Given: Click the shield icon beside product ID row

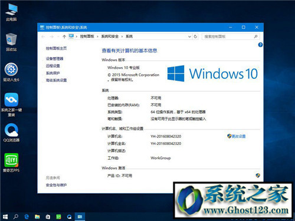Looking at the screenshot, I should (258, 175).
